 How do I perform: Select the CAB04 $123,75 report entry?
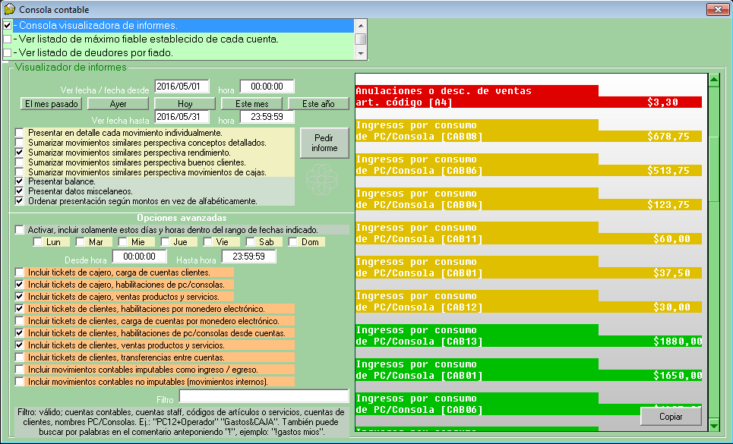point(529,199)
